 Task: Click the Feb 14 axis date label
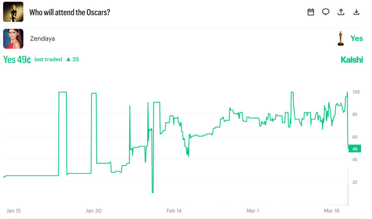pyautogui.click(x=174, y=211)
